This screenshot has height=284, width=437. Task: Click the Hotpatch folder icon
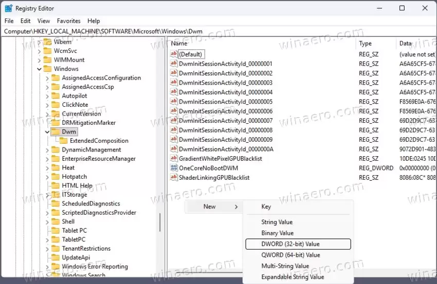pos(56,177)
